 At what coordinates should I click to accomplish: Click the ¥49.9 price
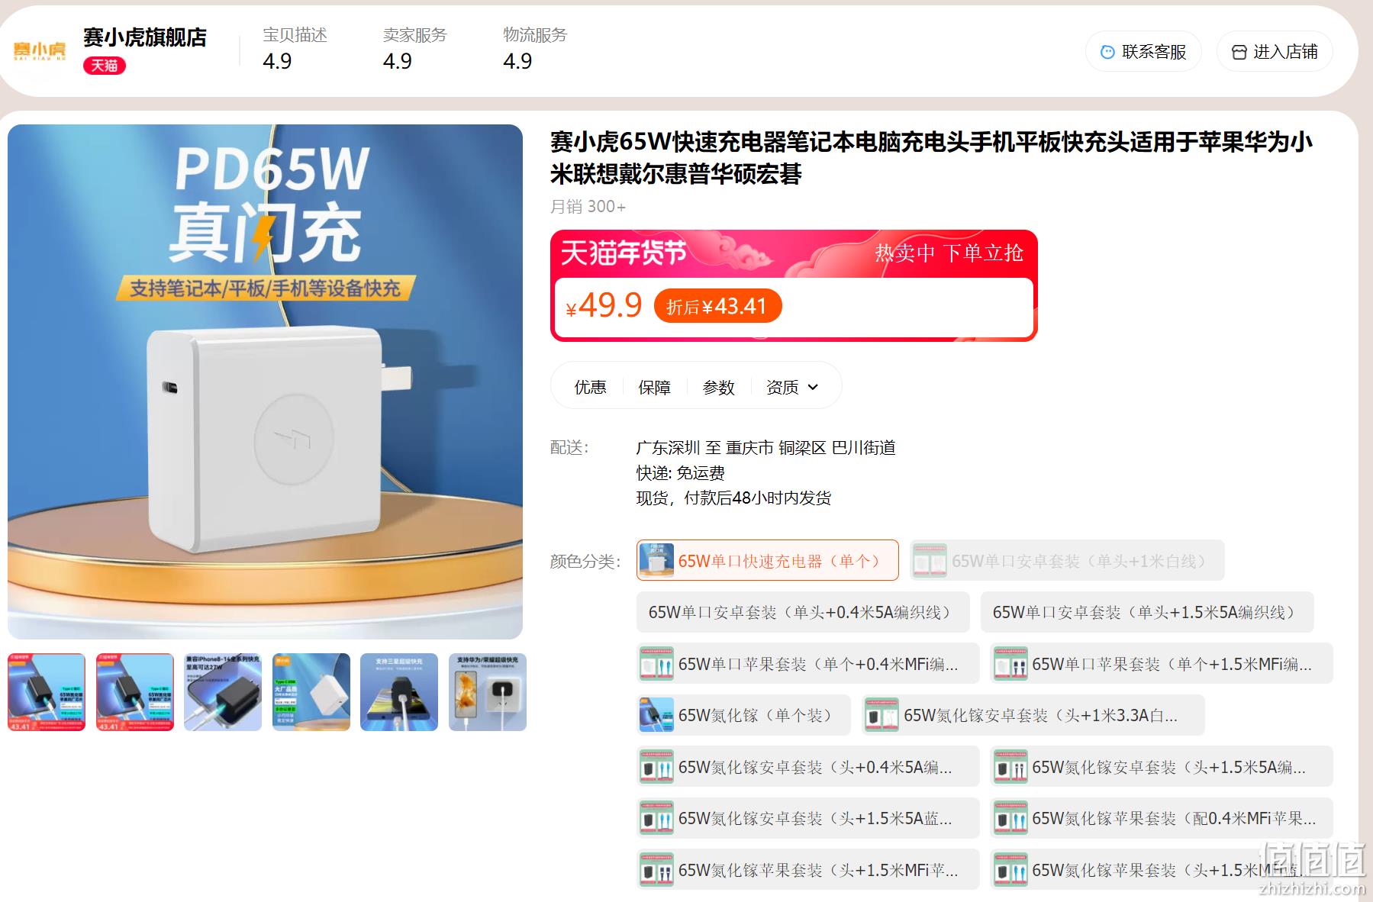(604, 305)
